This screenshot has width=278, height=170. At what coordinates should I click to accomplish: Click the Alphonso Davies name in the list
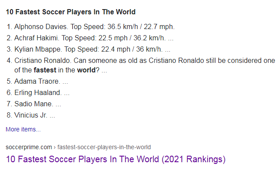point(40,27)
